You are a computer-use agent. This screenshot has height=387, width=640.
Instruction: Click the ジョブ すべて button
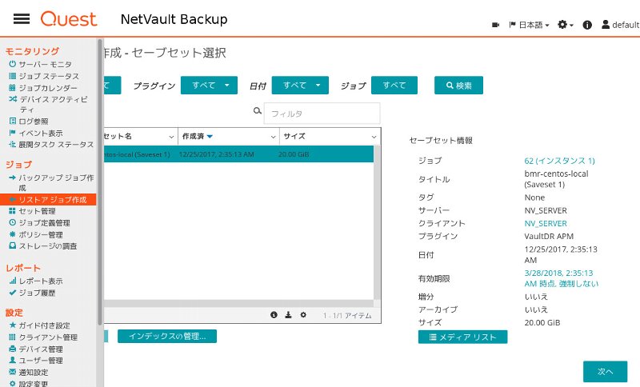[x=394, y=86]
